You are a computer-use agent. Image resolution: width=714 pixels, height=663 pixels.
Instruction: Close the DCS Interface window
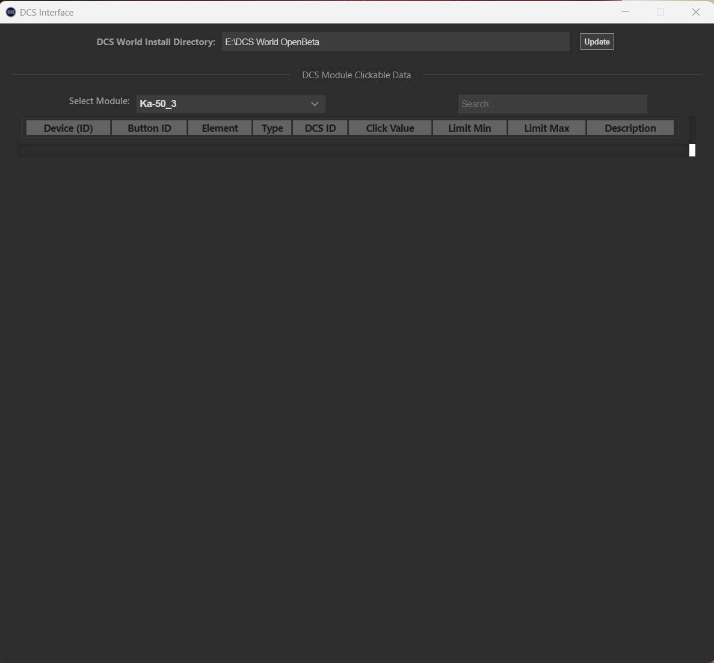tap(696, 12)
